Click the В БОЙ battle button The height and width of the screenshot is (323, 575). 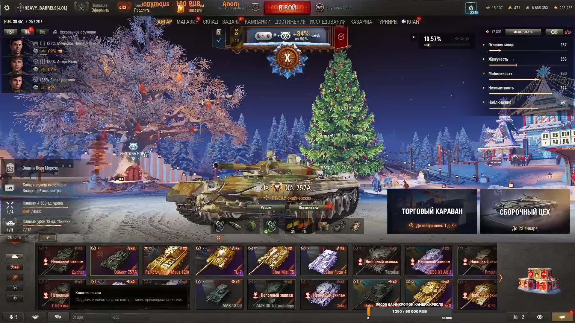tap(287, 8)
